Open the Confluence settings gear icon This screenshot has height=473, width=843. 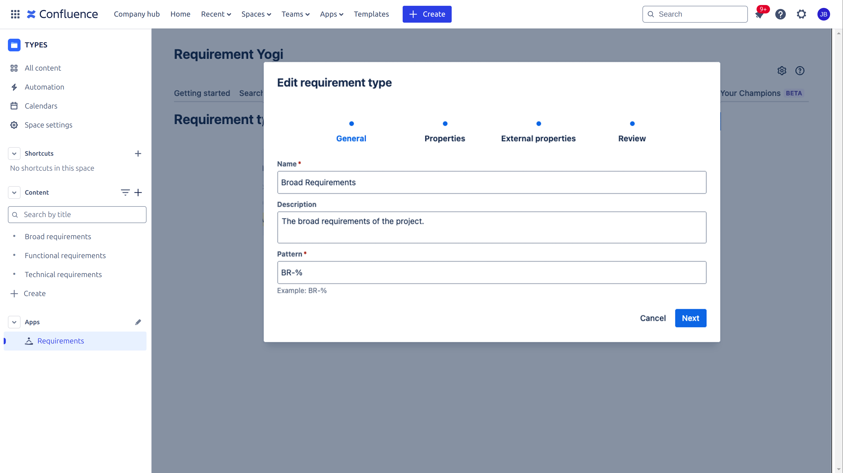pos(801,14)
